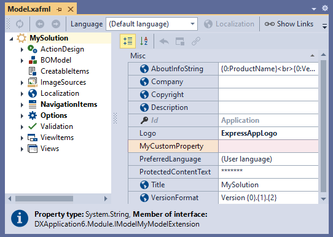Click the info icon in description panel
333x237 pixels.
point(20,219)
